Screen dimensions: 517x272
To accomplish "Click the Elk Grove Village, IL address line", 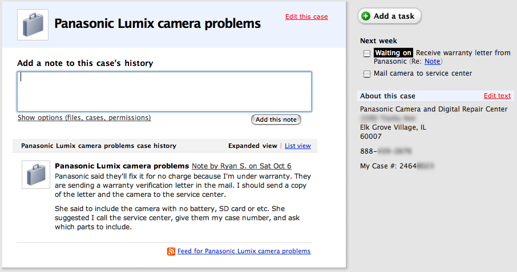I will pos(393,127).
